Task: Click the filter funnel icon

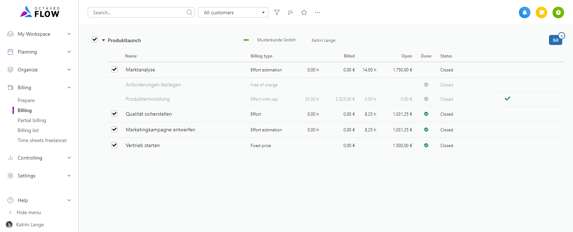Action: tap(277, 12)
